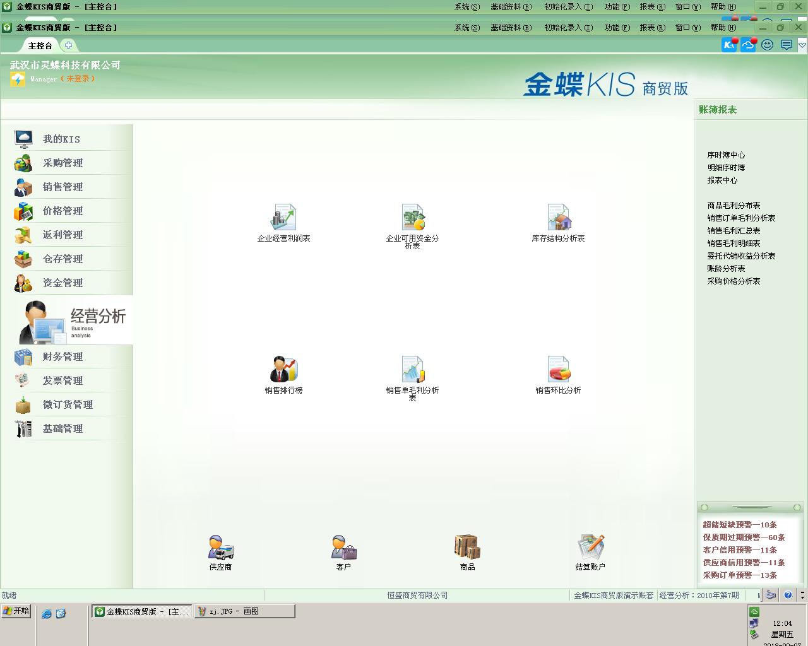Open 保质期过期预警—60条 alert
Viewport: 808px width, 646px height.
pos(744,537)
